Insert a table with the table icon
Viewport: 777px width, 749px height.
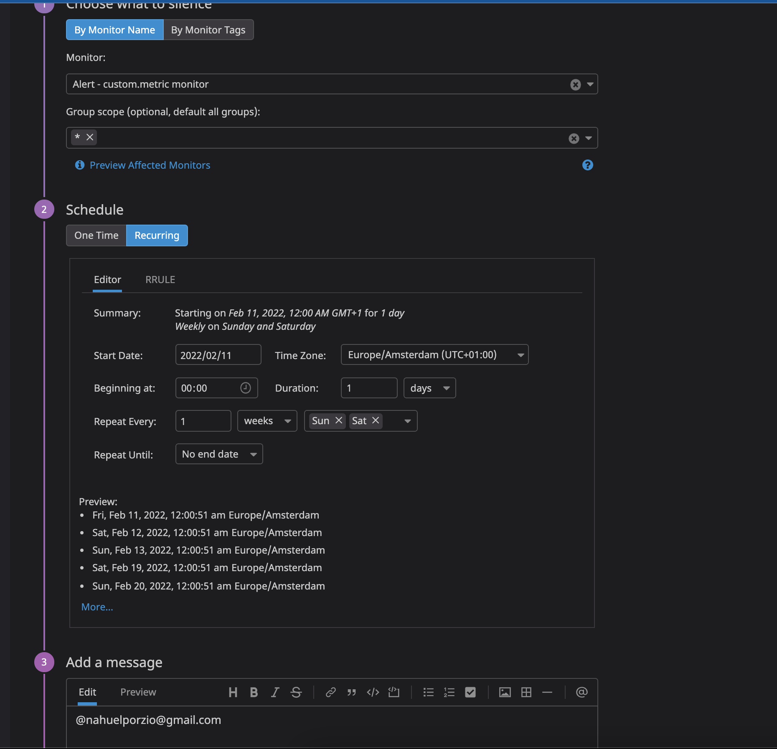(526, 693)
